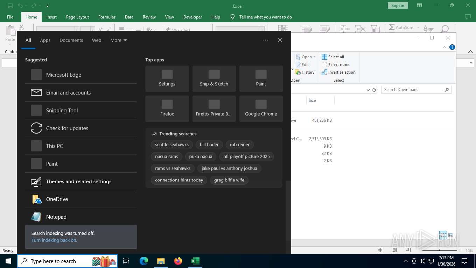
Task: Click the zoom in plus button
Action: (x=459, y=250)
